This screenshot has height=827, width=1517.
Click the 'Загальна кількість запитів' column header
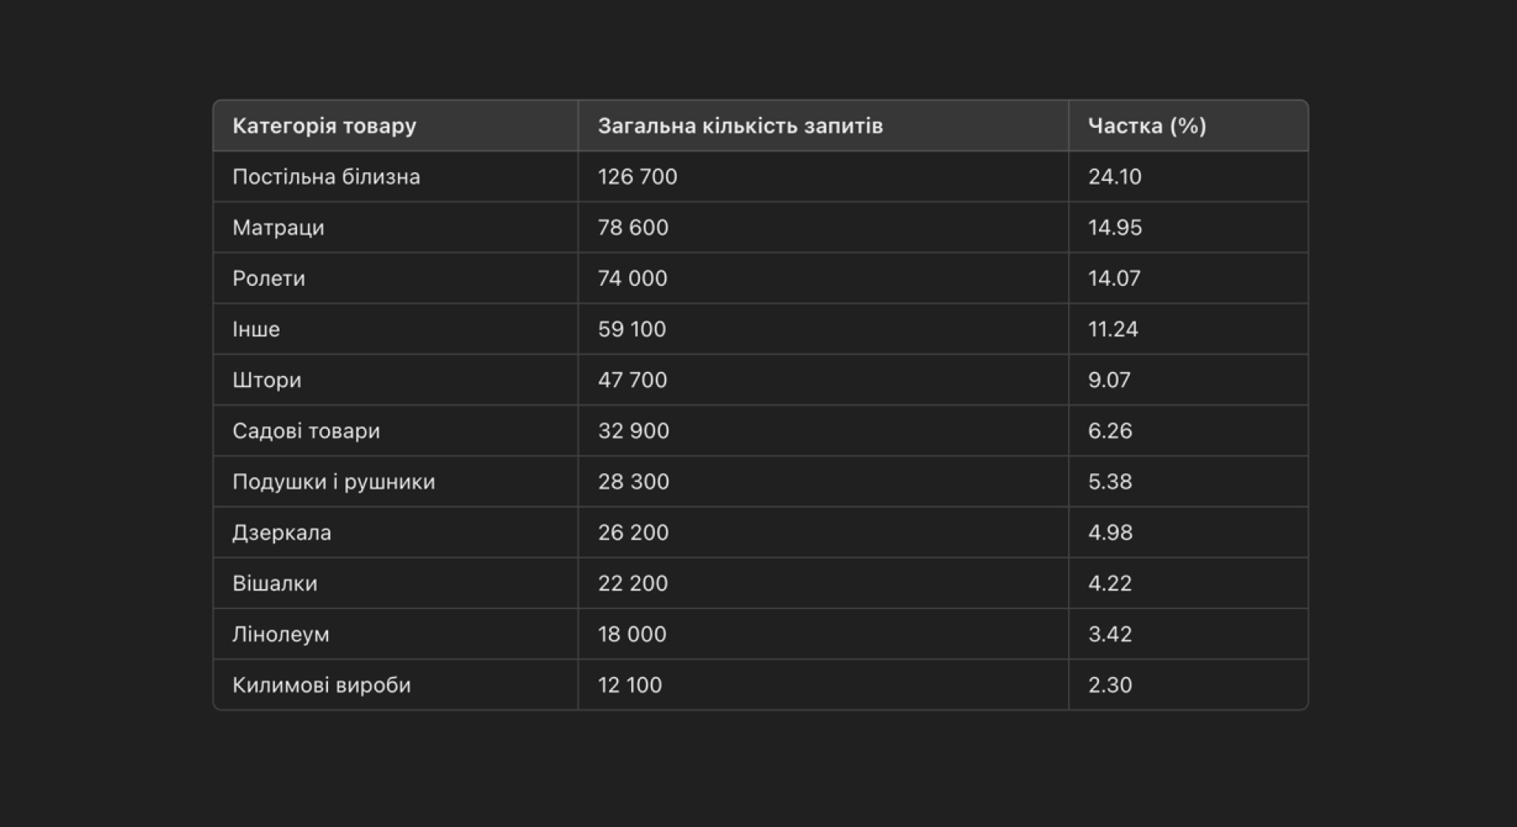[x=823, y=126]
